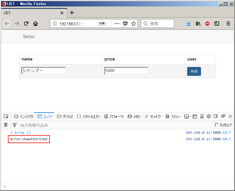The height and width of the screenshot is (191, 235).
Task: Reset the 90% page zoom control
Action: point(102,24)
